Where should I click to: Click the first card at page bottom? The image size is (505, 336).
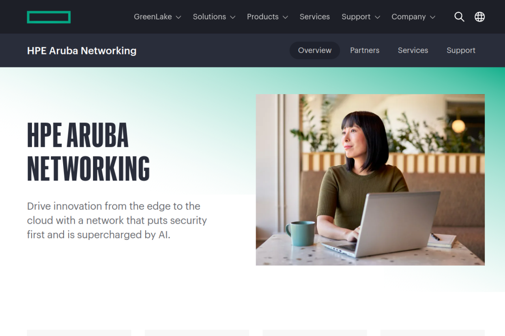coord(79,333)
